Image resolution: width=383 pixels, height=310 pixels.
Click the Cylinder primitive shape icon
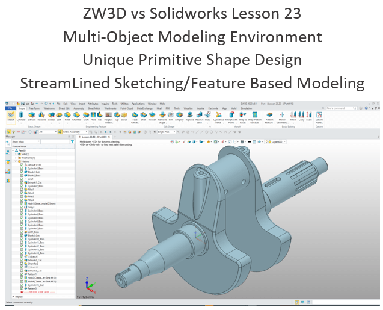22,115
